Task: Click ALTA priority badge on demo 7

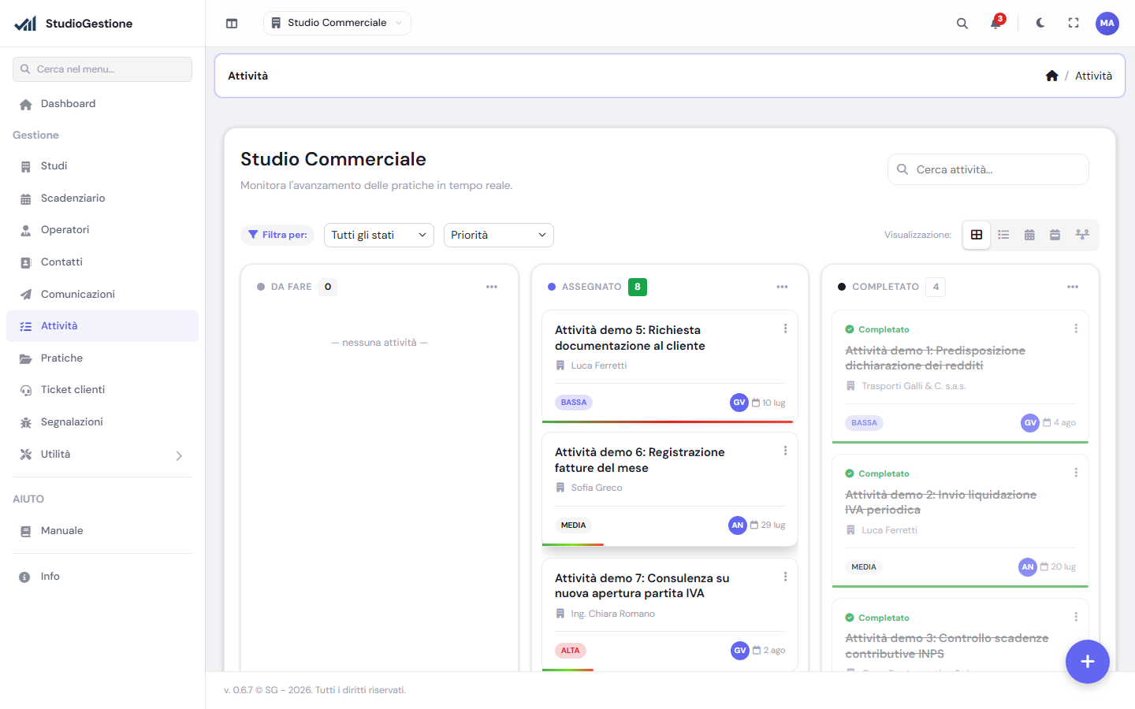Action: click(571, 651)
